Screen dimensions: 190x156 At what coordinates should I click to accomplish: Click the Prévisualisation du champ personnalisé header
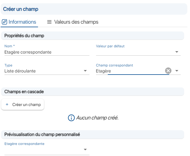click(92, 134)
